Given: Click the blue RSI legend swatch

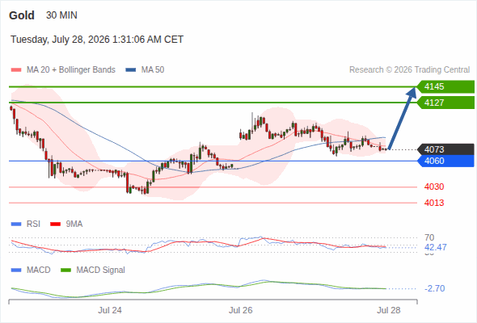Looking at the screenshot, I should (16, 224).
